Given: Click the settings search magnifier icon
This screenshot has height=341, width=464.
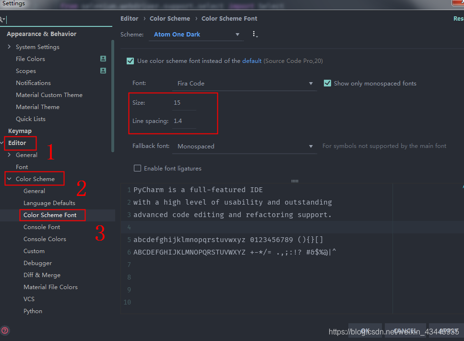Looking at the screenshot, I should [2, 20].
